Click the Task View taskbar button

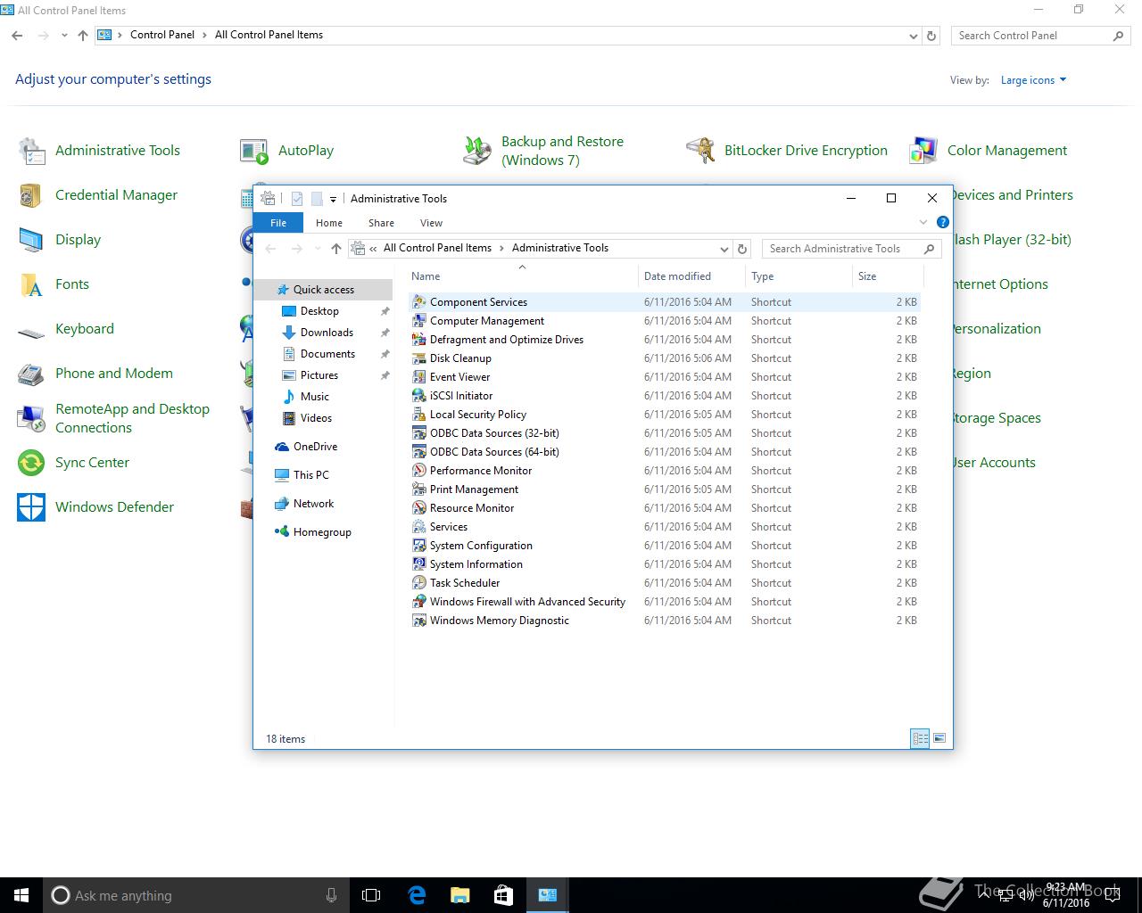371,895
